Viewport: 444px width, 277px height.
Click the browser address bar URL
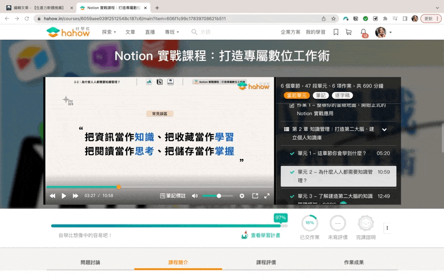point(135,19)
